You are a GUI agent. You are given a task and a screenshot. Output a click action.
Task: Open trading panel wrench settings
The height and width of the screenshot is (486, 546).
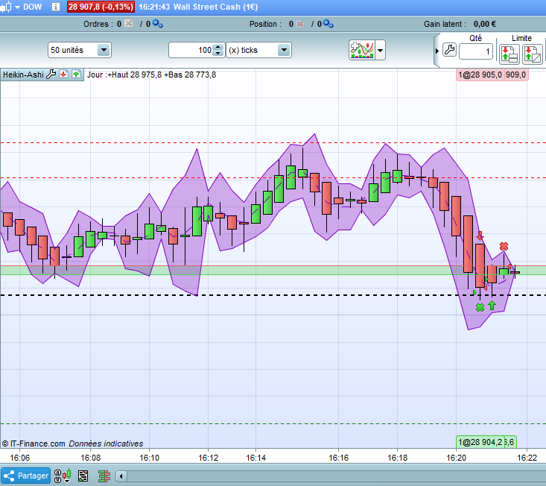click(x=450, y=50)
